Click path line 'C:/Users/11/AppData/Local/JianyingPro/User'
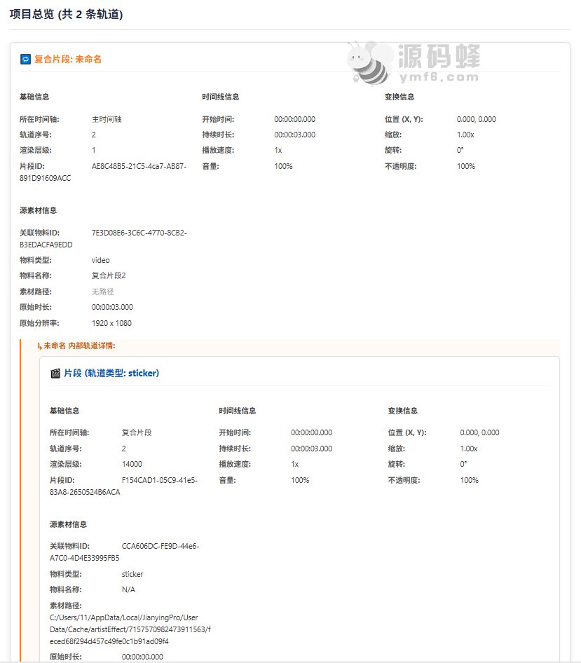This screenshot has height=663, width=581. [x=124, y=617]
